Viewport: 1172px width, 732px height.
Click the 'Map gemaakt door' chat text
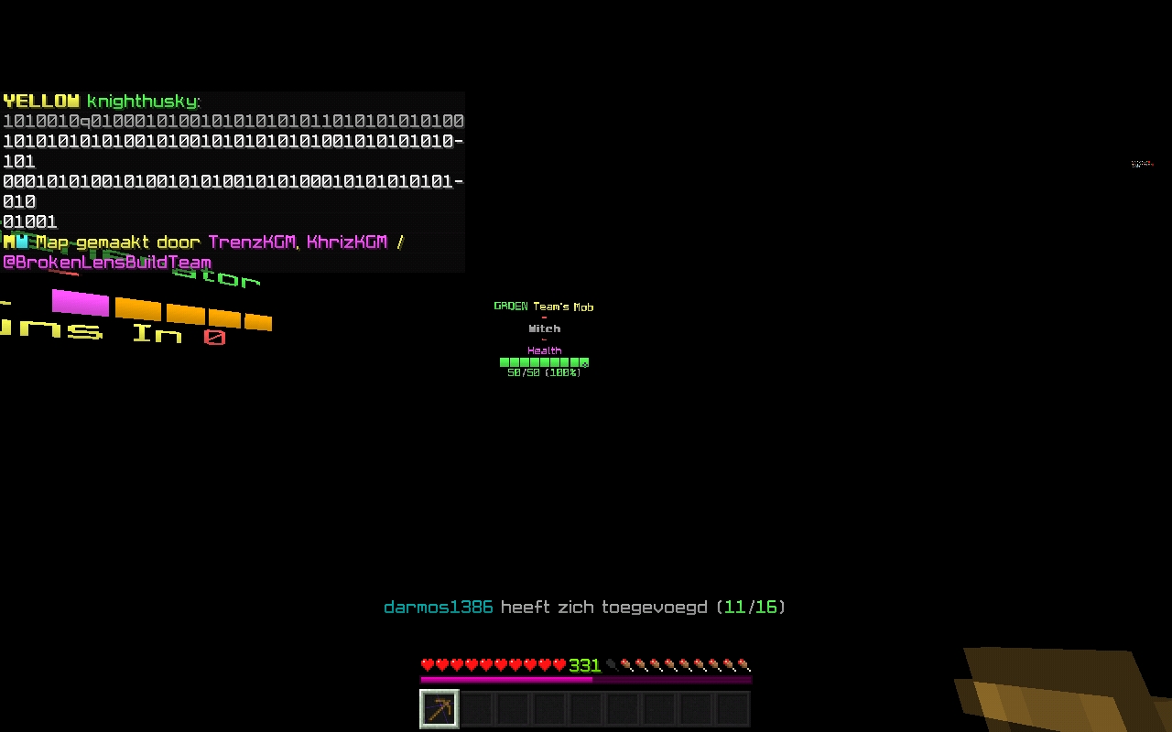(118, 242)
